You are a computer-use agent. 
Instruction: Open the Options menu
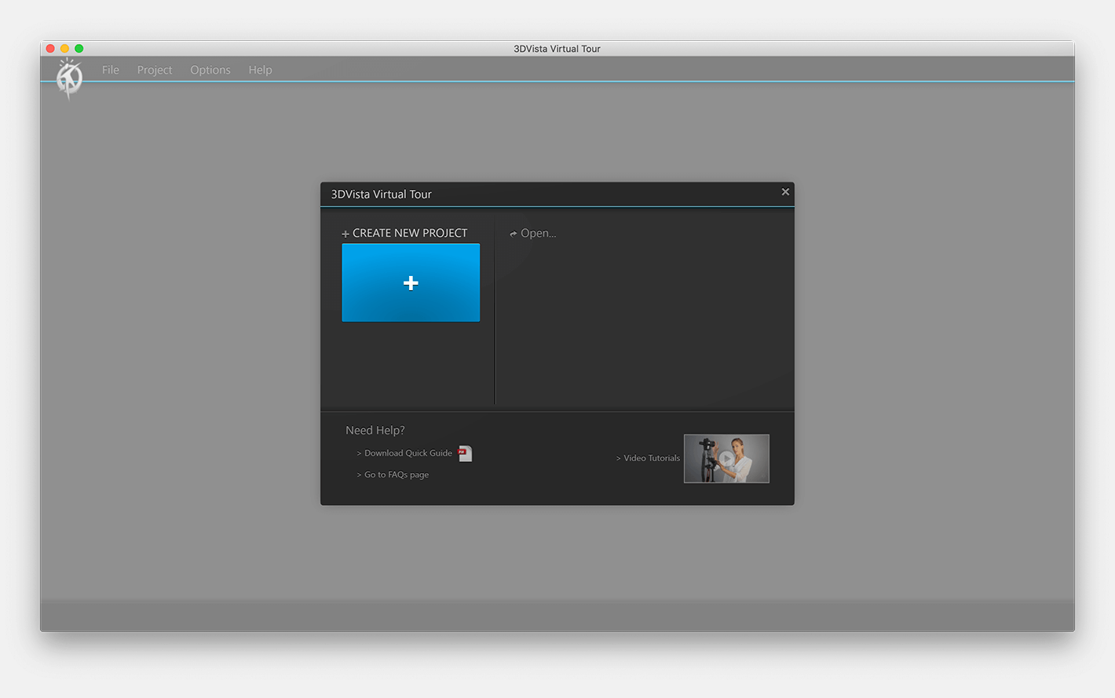tap(210, 70)
